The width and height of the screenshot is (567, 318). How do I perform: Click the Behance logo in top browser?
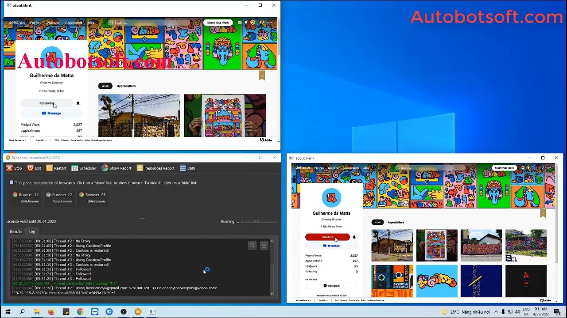click(x=17, y=23)
